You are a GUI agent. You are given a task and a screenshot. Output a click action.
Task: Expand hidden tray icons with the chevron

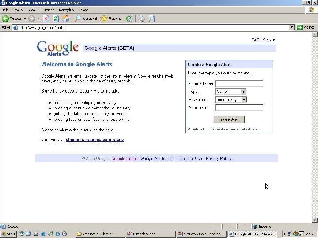285,234
